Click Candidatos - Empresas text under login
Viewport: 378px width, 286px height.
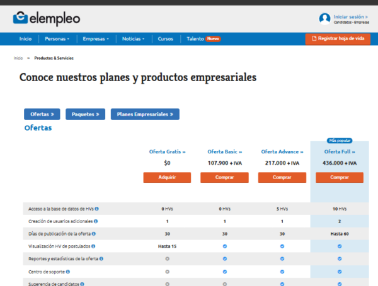pyautogui.click(x=352, y=23)
